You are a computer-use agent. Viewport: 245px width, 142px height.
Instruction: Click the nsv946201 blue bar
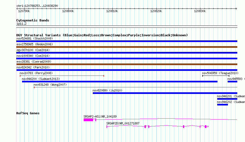click(227, 99)
